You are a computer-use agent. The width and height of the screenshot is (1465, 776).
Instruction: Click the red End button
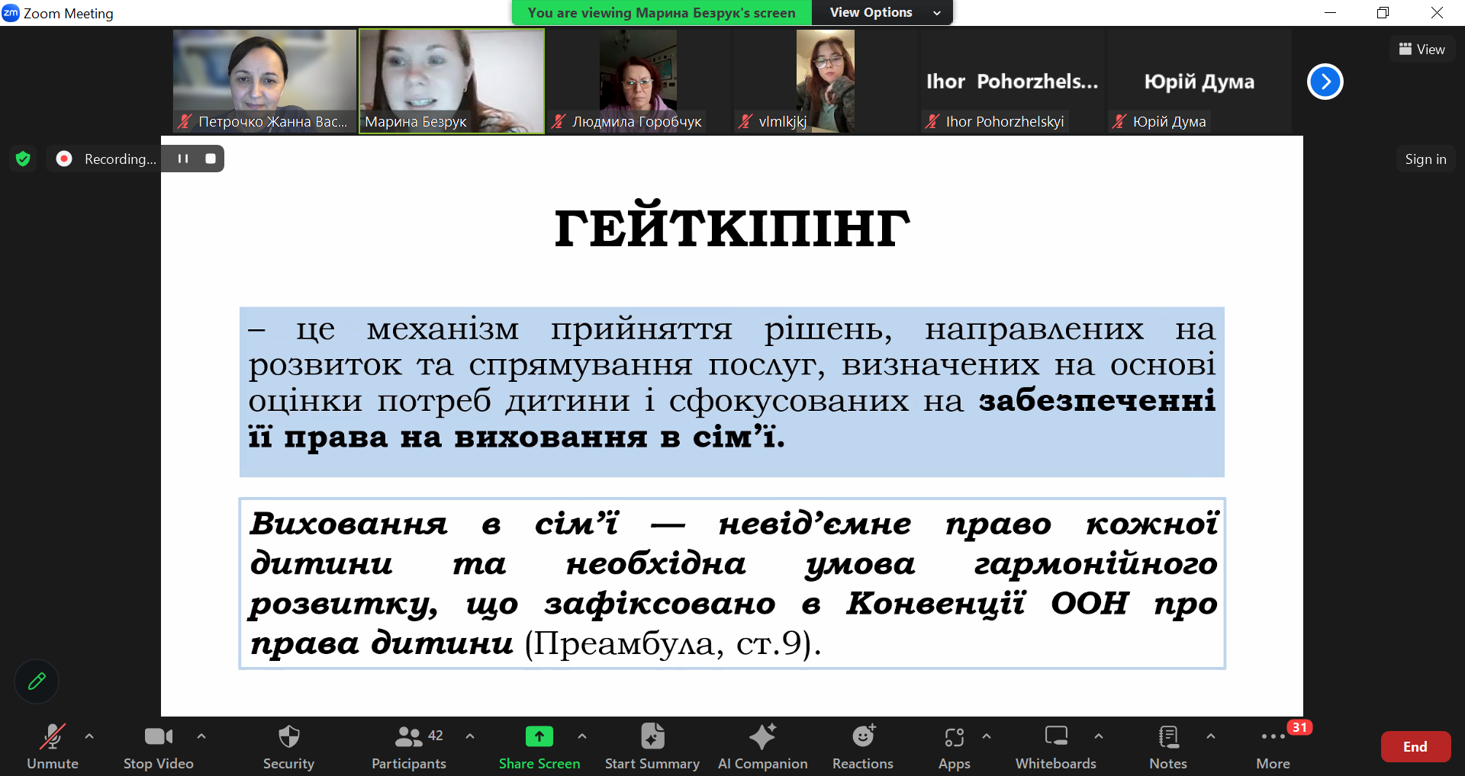[x=1415, y=747]
